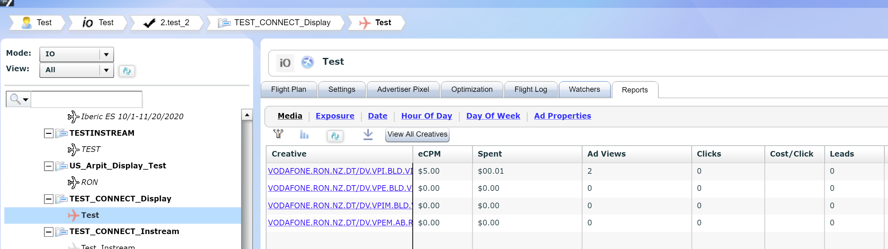Refresh the report table
Image resolution: width=888 pixels, height=249 pixels.
pyautogui.click(x=335, y=136)
